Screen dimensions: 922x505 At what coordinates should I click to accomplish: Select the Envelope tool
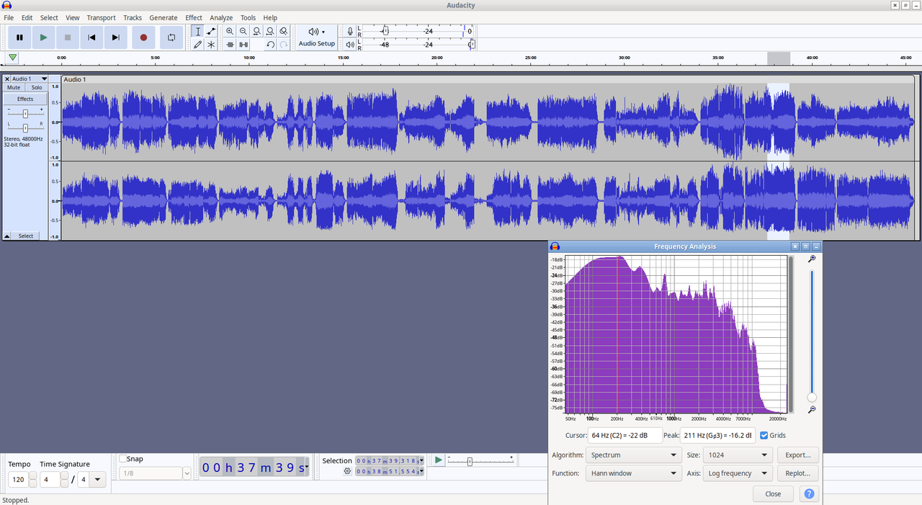211,31
